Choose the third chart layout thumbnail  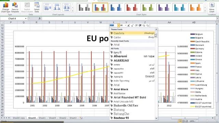click(x=66, y=7)
